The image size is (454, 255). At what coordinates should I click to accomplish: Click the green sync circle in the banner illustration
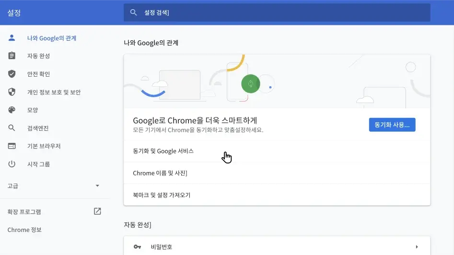tap(250, 84)
